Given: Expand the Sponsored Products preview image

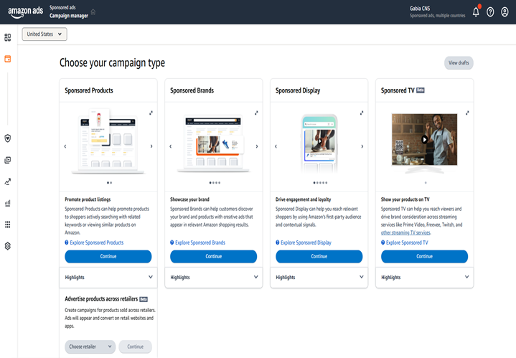Looking at the screenshot, I should coord(151,112).
